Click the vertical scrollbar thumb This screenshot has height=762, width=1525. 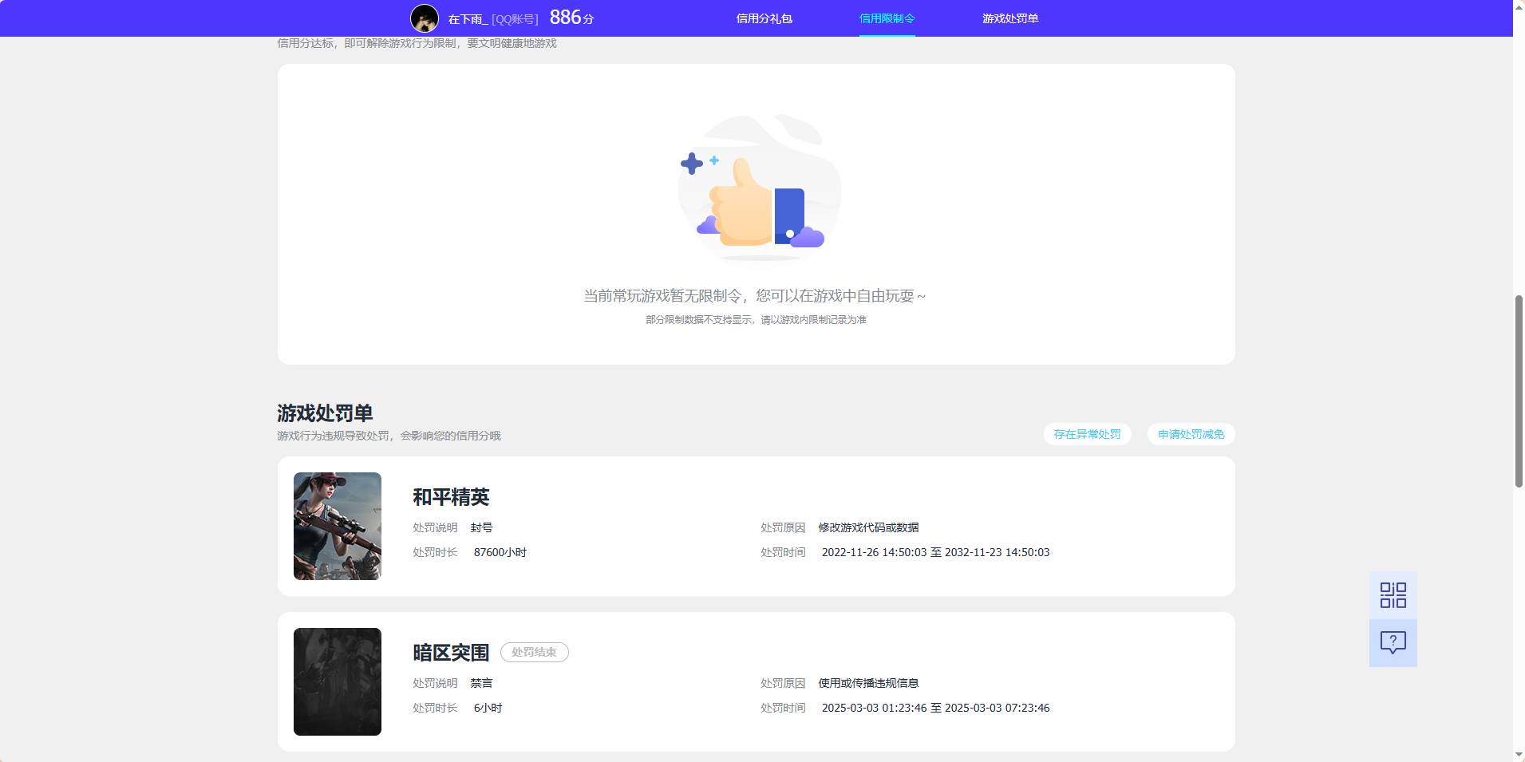tap(1519, 391)
